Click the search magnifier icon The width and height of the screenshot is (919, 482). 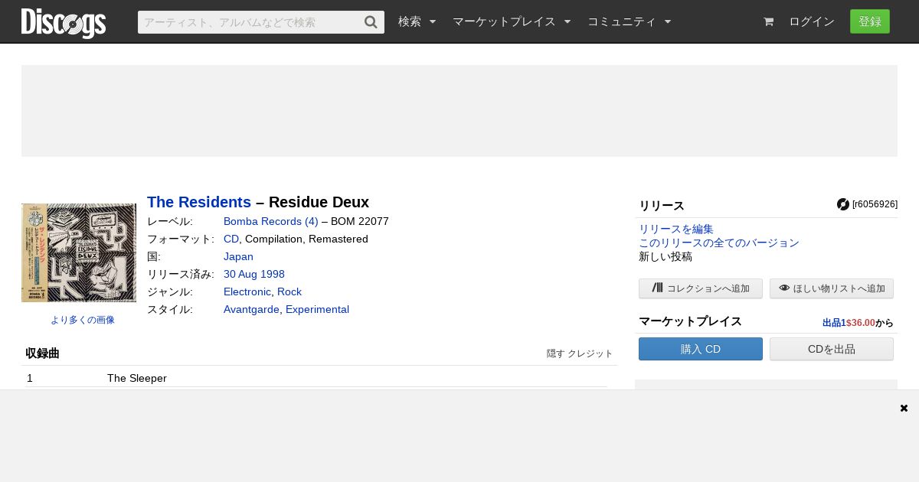(x=371, y=22)
